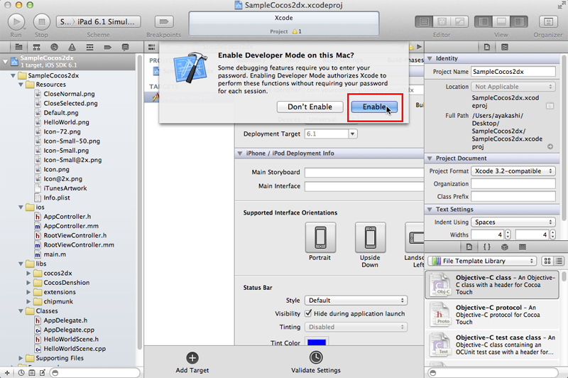The width and height of the screenshot is (568, 378).
Task: Click the Run button in toolbar
Action: pyautogui.click(x=16, y=22)
